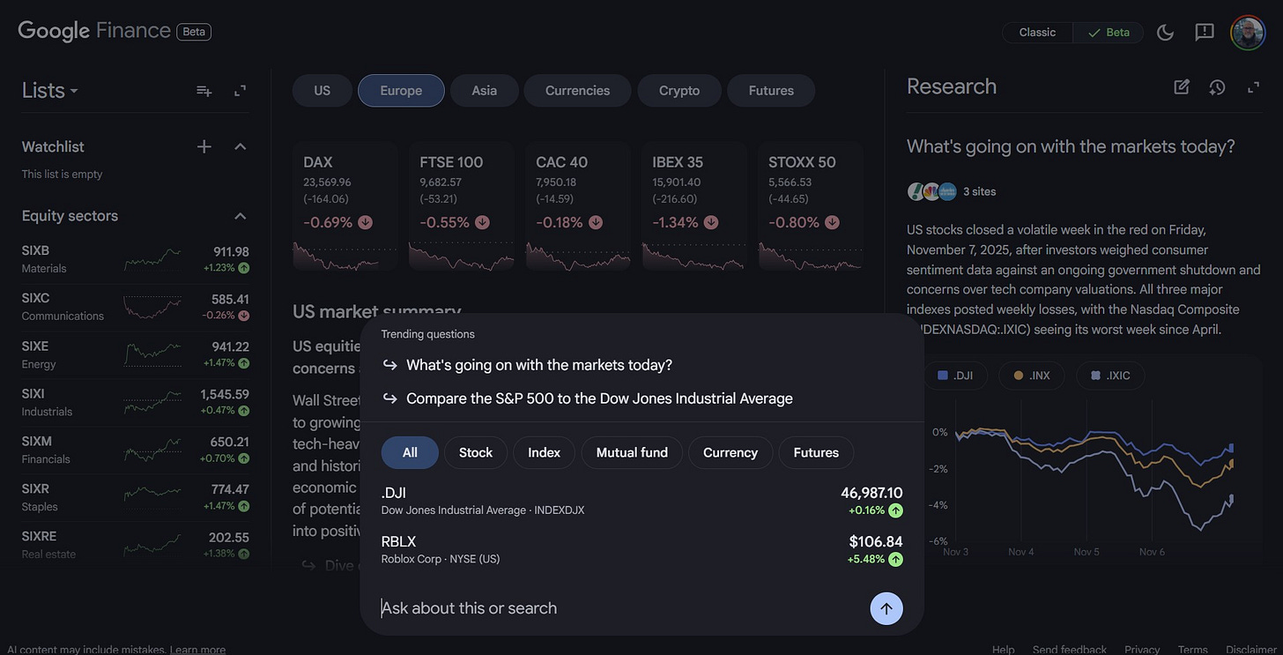Screen dimensions: 1283x655
Task: Open .DJI Dow Jones search result
Action: coord(641,501)
